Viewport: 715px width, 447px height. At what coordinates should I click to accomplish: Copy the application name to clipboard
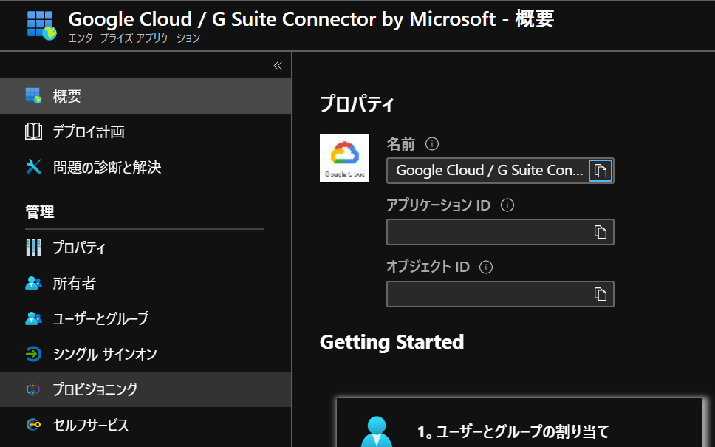tap(601, 171)
